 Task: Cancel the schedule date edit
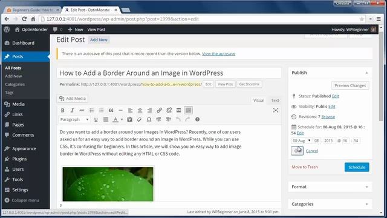click(312, 151)
